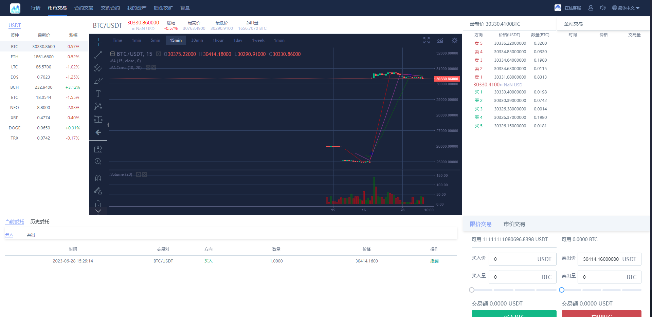Click the back arrow chart tool
The height and width of the screenshot is (317, 652).
pos(98,132)
